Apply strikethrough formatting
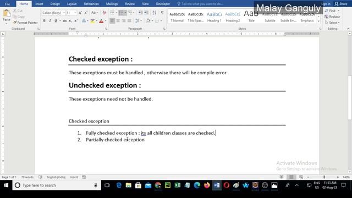 tap(64, 21)
